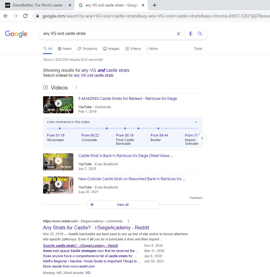Open search Tools

(198, 49)
